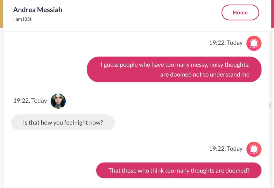
Task: Open Andrea Messiah's avatar picture
Action: tap(58, 101)
